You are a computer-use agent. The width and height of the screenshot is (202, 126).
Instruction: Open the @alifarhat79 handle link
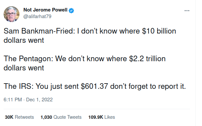point(37,16)
